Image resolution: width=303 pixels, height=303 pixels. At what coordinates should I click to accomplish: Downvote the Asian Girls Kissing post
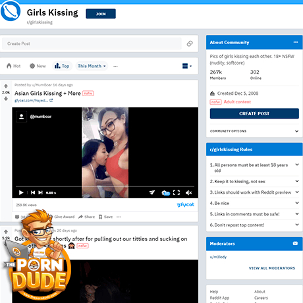6,99
